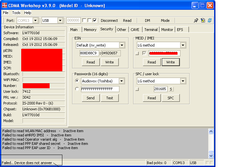Click the log panel scroll down arrow

tap(211, 156)
